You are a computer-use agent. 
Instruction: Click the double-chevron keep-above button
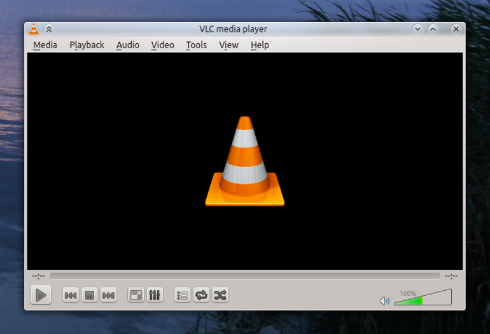coord(49,29)
